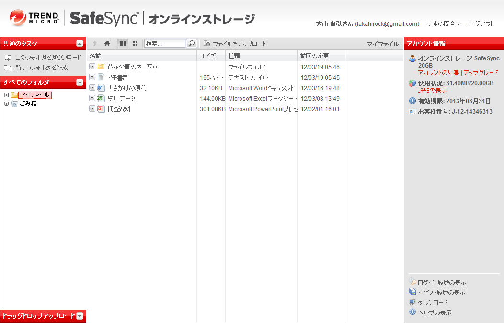Viewport: 504px width, 323px height.
Task: Switch to thumbnail grid view icon
Action: 134,43
